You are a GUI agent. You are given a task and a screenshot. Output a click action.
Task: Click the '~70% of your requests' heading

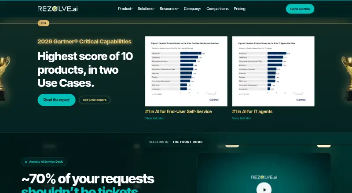point(88,179)
